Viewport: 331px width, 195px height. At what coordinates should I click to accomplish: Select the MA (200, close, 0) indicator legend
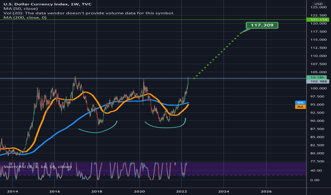tap(25, 17)
